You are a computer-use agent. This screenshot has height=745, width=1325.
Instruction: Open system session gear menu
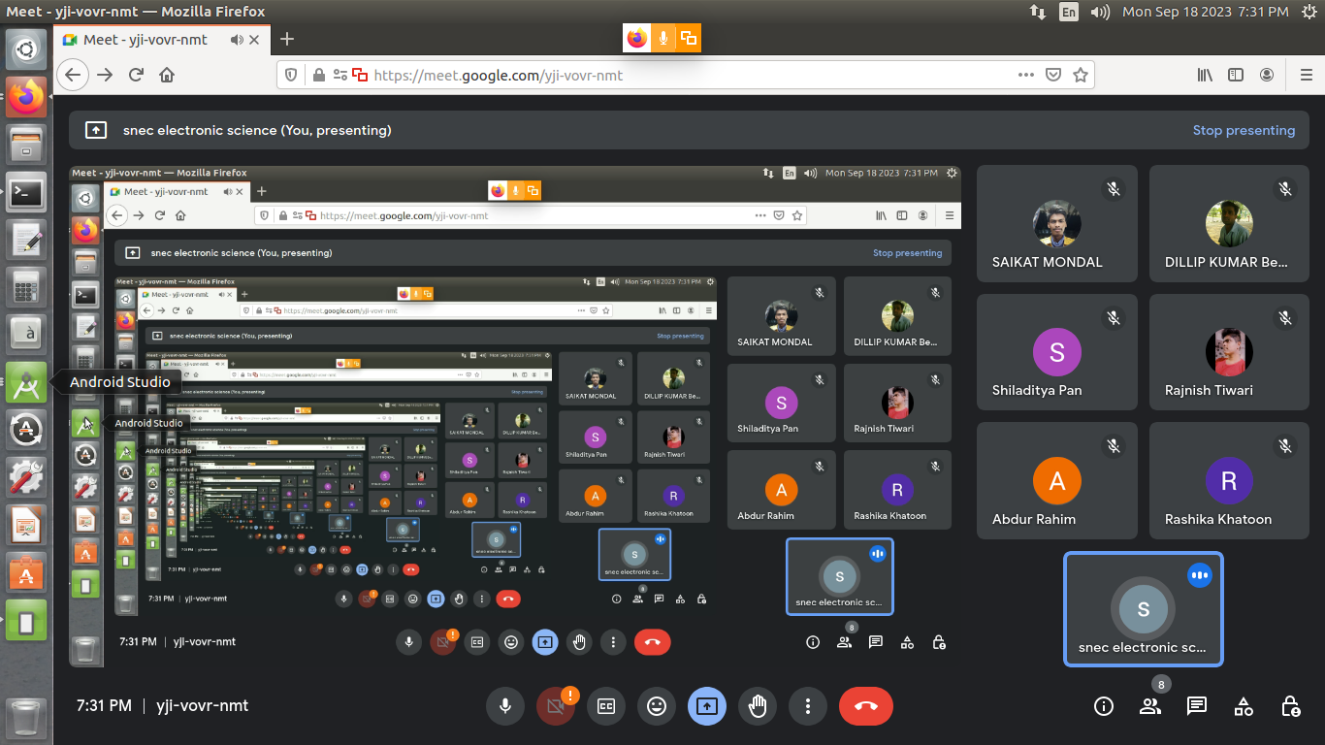coord(1309,12)
